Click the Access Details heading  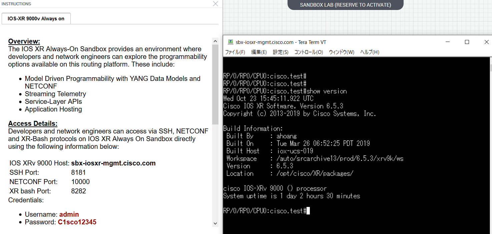[33, 123]
